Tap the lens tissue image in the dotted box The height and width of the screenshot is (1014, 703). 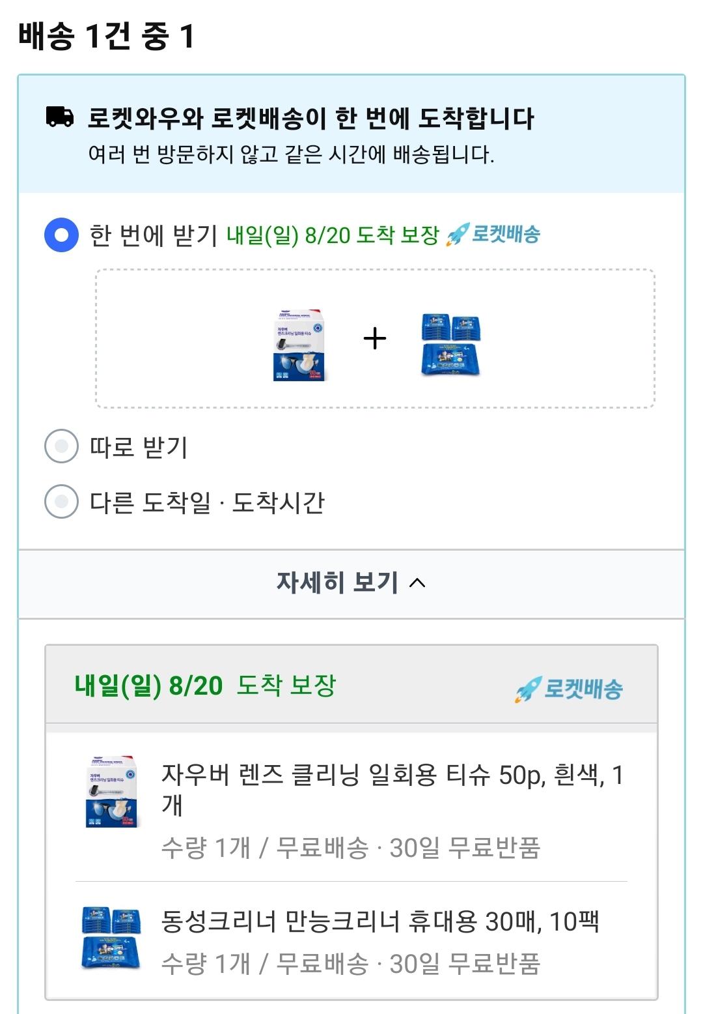click(x=299, y=345)
